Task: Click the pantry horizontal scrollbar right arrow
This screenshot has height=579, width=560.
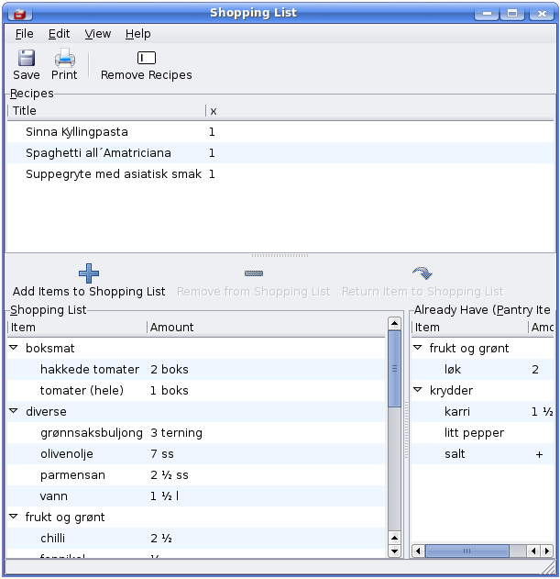Action: 547,551
